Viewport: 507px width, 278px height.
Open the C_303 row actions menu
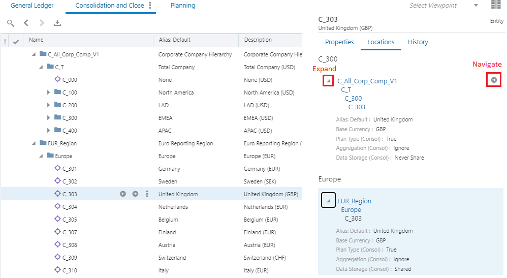pyautogui.click(x=147, y=194)
